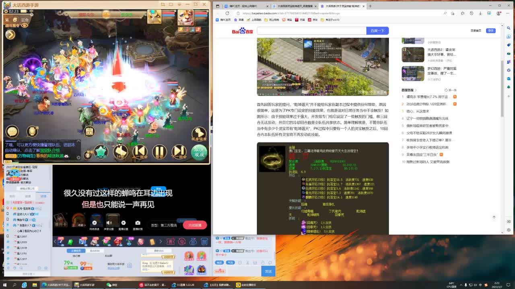This screenshot has height=289, width=515.
Task: Click the thumbs-up 14赞 like icon
Action: 121,151
